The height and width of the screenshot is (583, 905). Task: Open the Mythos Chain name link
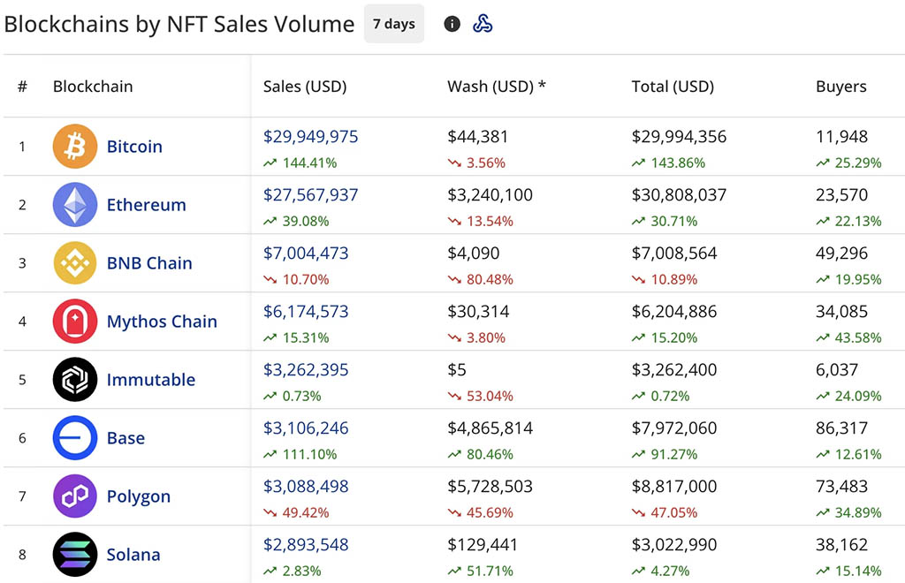(x=162, y=322)
